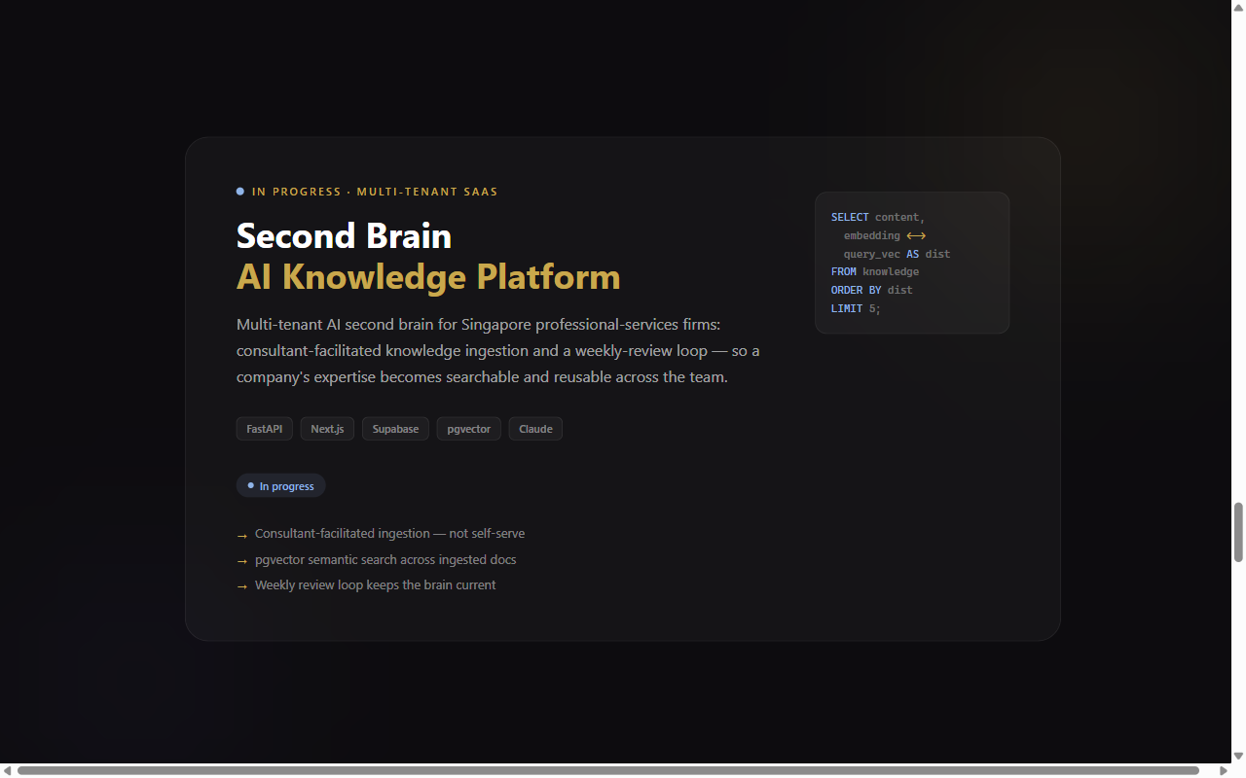Click the arrow icon beside Weekly review loop

tap(242, 586)
